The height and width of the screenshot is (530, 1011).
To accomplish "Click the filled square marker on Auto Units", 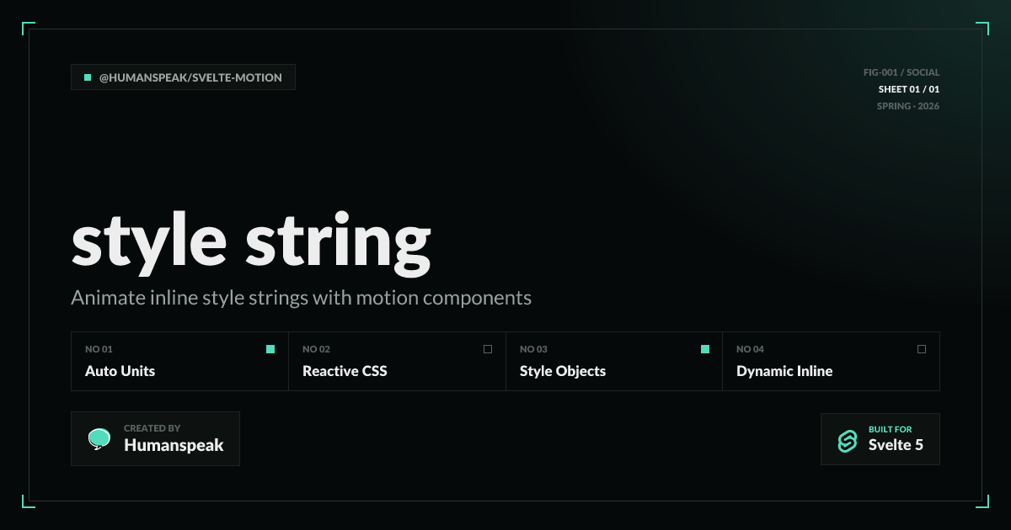I will click(x=270, y=349).
